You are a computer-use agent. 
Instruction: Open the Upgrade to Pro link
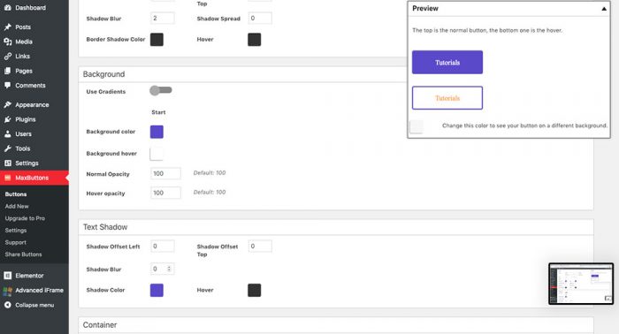[x=25, y=218]
